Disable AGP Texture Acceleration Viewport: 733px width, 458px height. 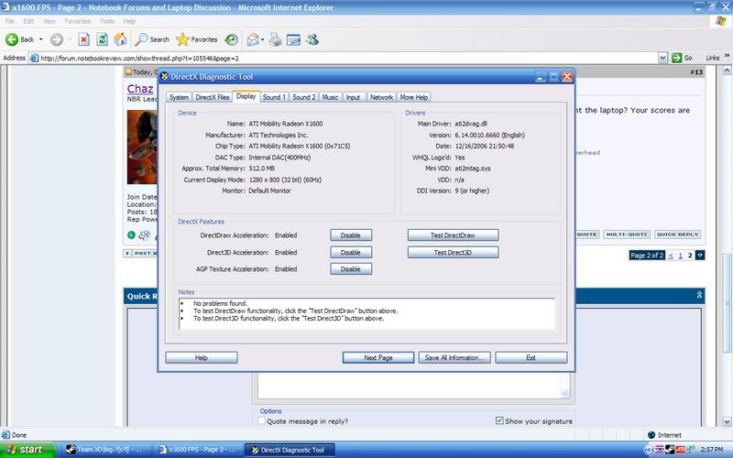351,269
